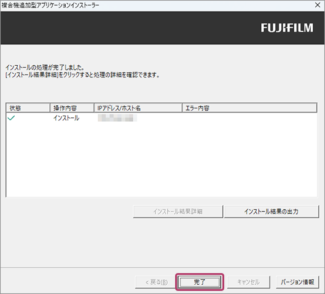Click the インストール結果の出力 button

tap(272, 212)
